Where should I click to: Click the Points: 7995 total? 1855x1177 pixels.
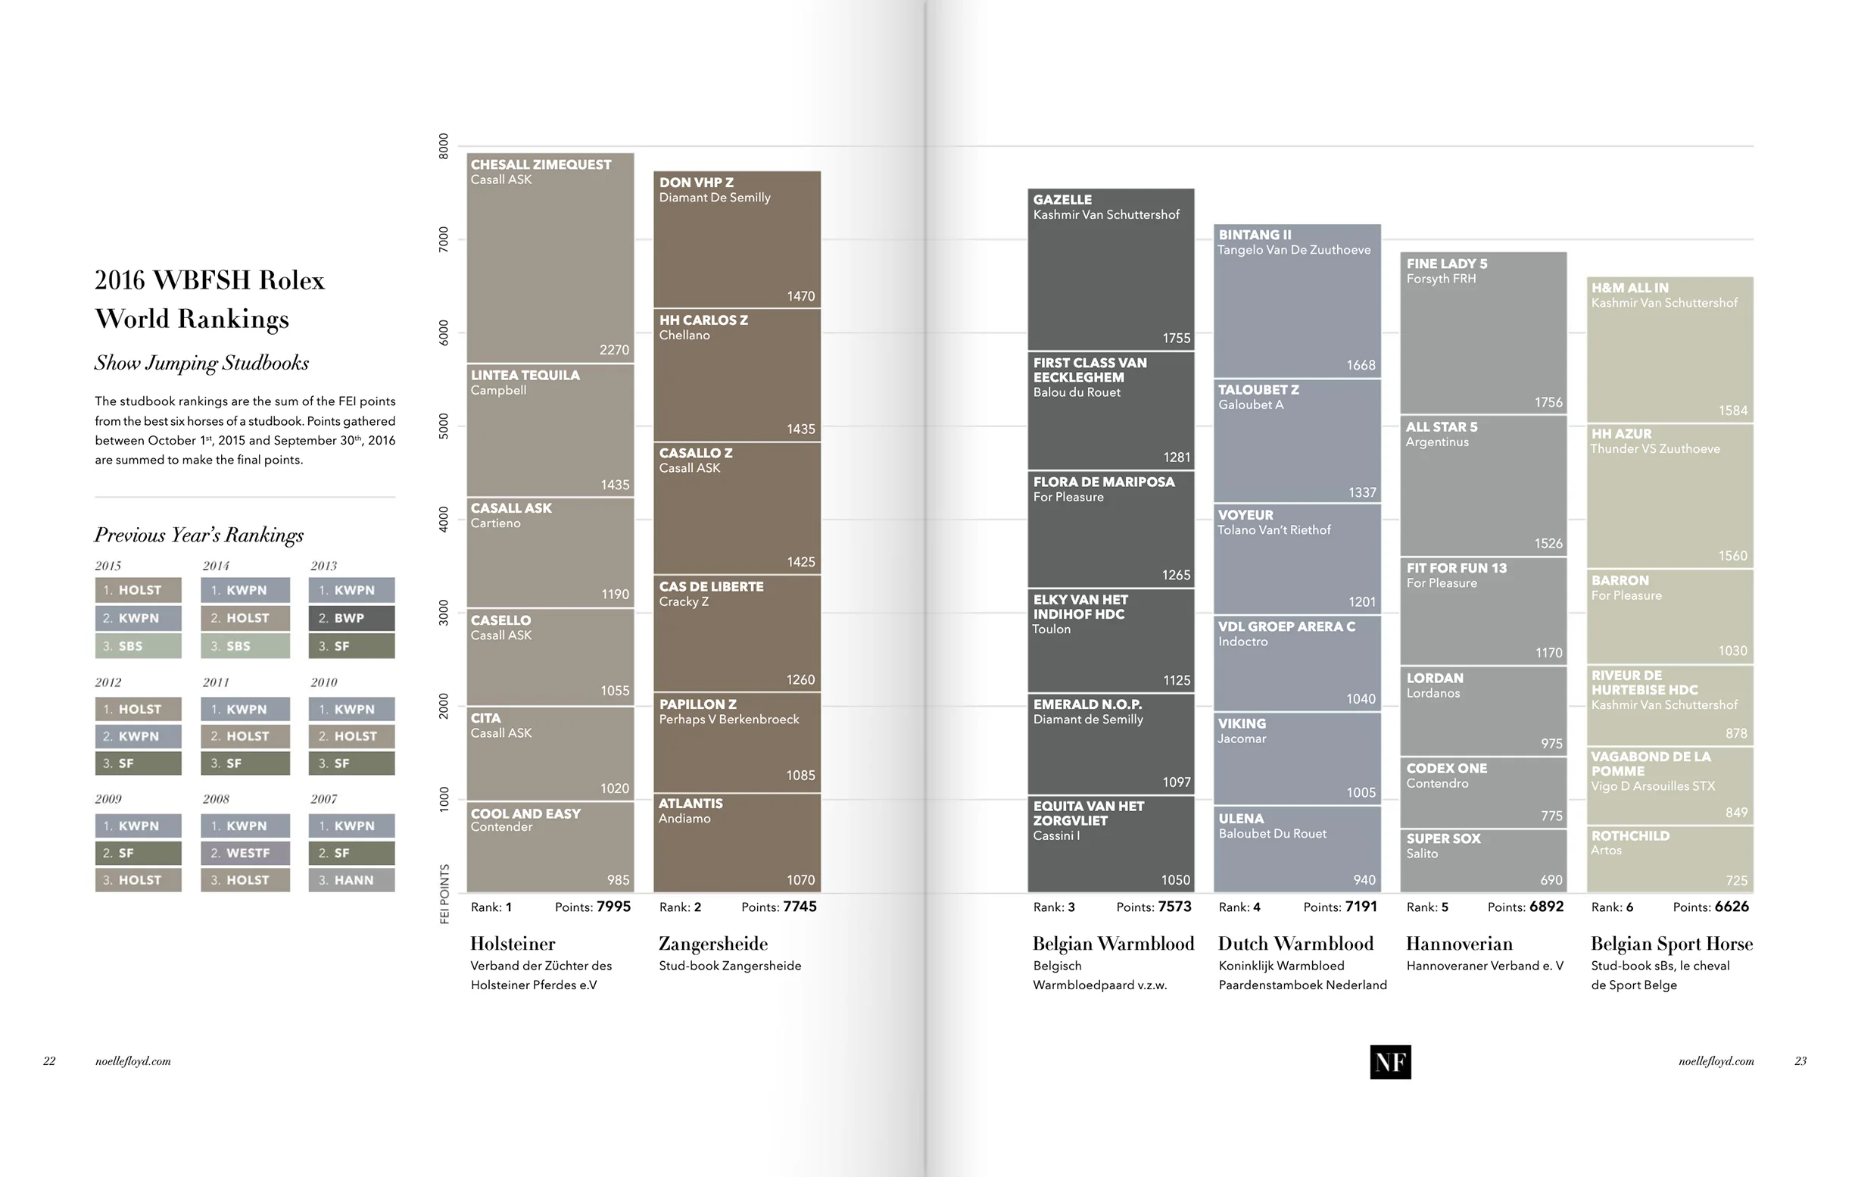[x=592, y=907]
